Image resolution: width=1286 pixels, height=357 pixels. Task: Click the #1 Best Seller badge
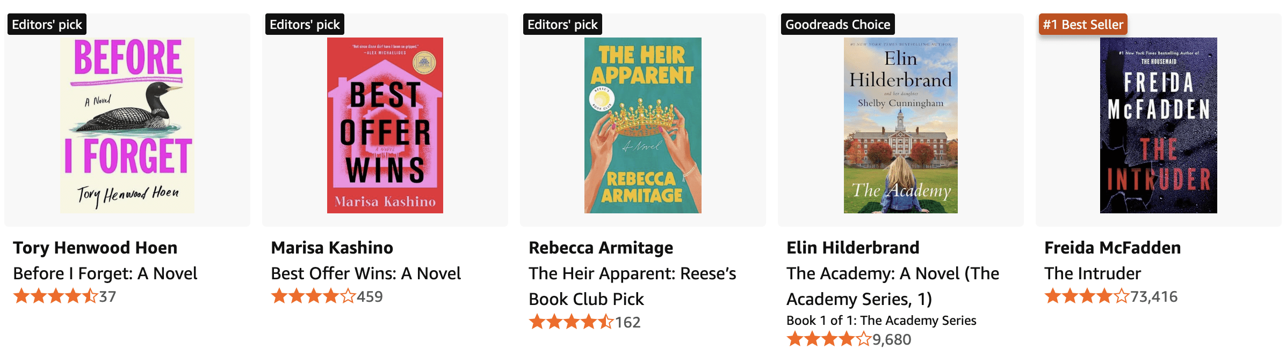[1082, 25]
